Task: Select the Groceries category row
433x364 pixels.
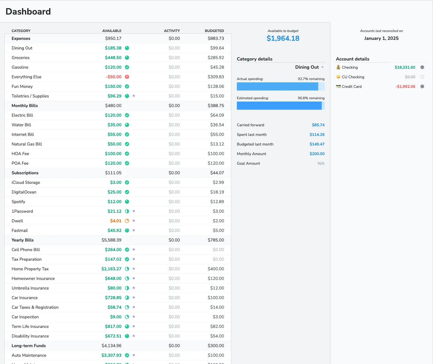Action: tap(20, 58)
